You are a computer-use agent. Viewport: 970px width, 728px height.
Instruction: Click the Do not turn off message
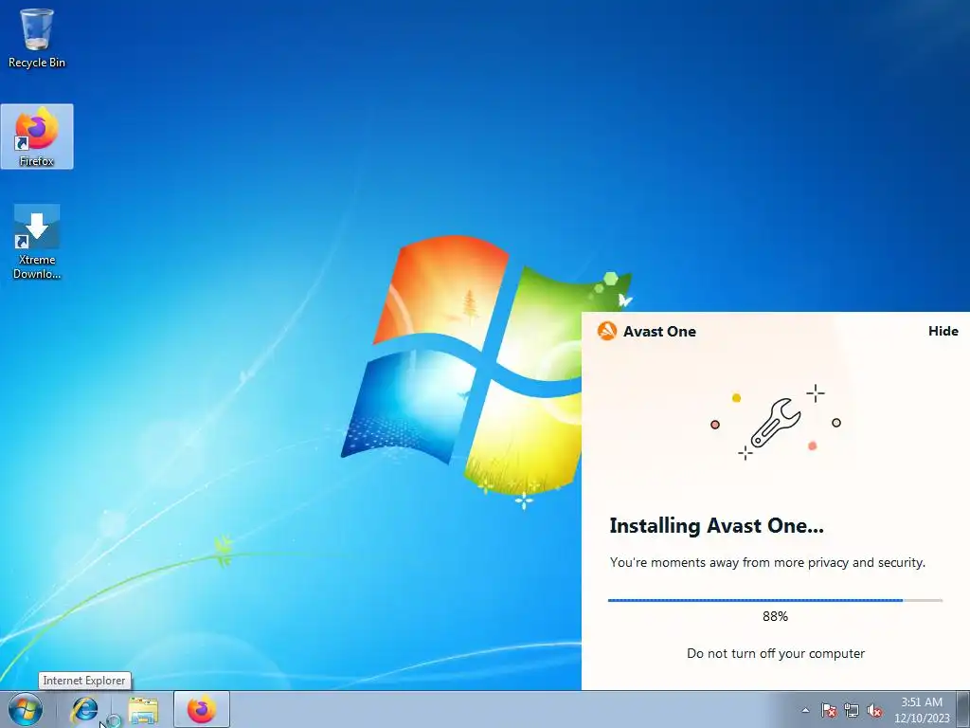776,654
